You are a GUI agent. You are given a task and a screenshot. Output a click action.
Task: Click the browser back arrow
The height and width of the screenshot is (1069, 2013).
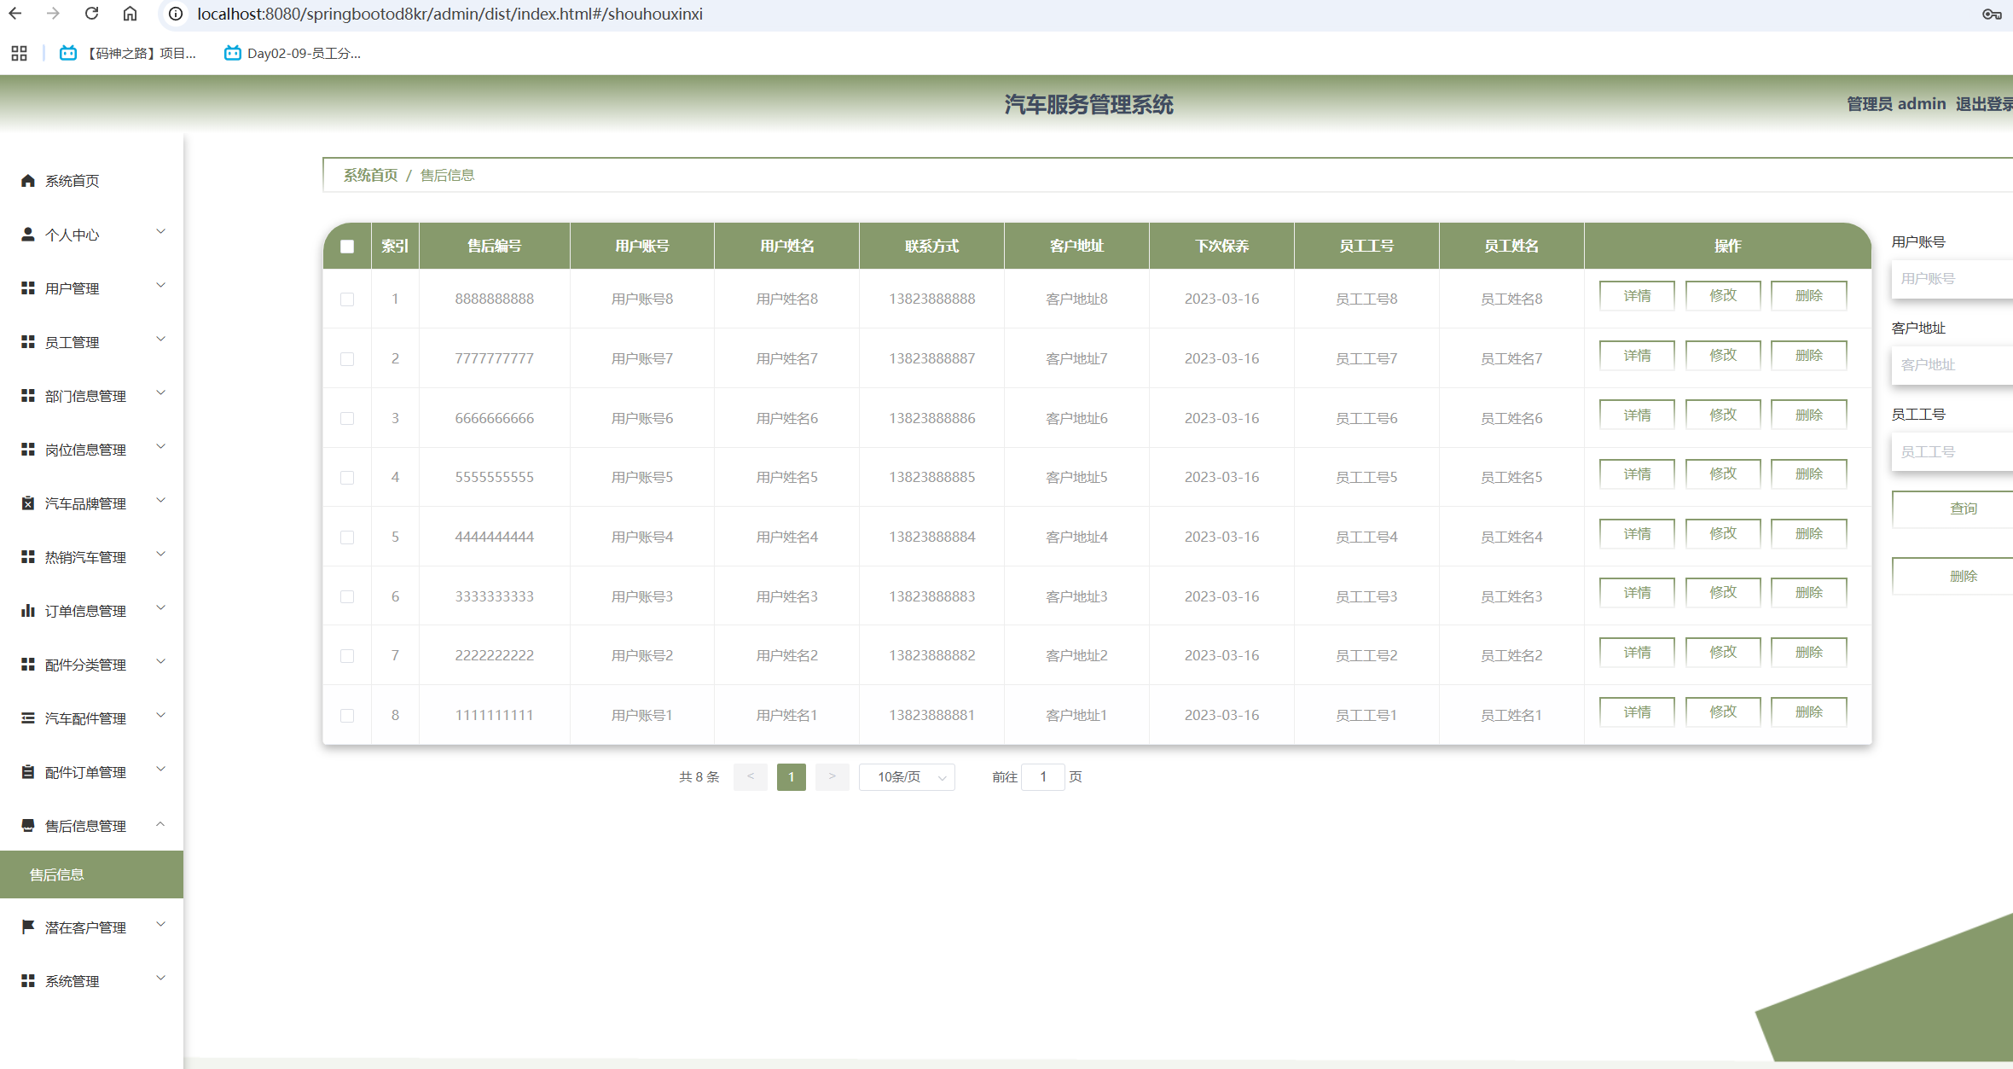pyautogui.click(x=15, y=14)
